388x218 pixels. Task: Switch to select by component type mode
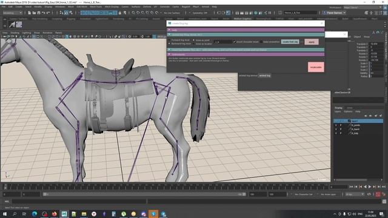[71, 13]
